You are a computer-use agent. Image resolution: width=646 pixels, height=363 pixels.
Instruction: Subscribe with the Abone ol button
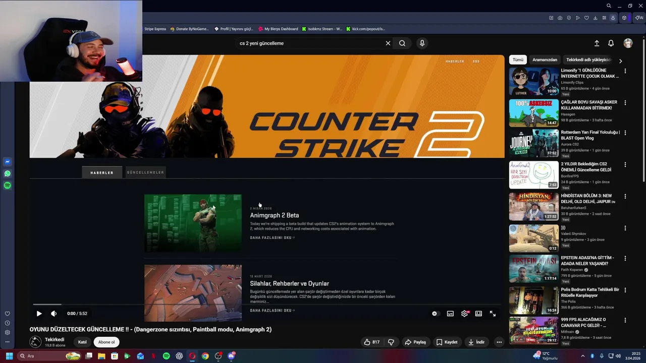[106, 342]
